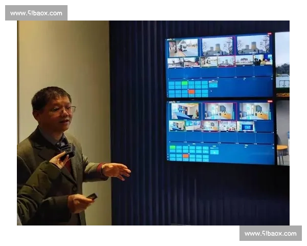The width and height of the screenshot is (307, 246).
Task: Select the middle cooling towers preview on upper monitor
Action: point(217,46)
